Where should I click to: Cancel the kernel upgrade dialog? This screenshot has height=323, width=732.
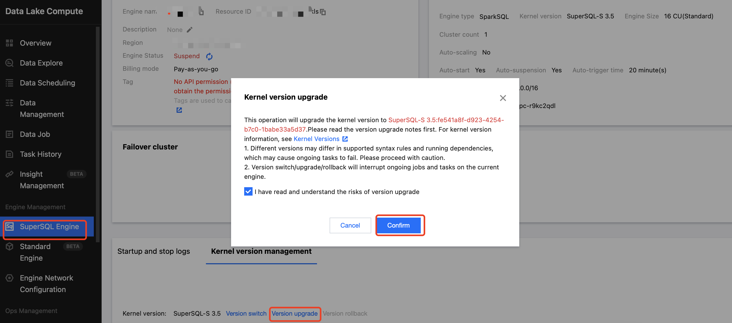(350, 225)
